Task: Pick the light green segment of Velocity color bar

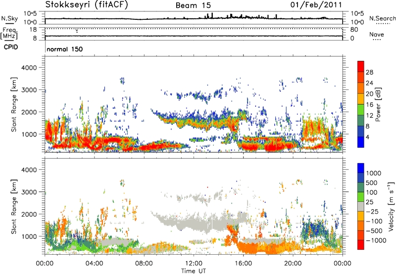Action: click(361, 197)
